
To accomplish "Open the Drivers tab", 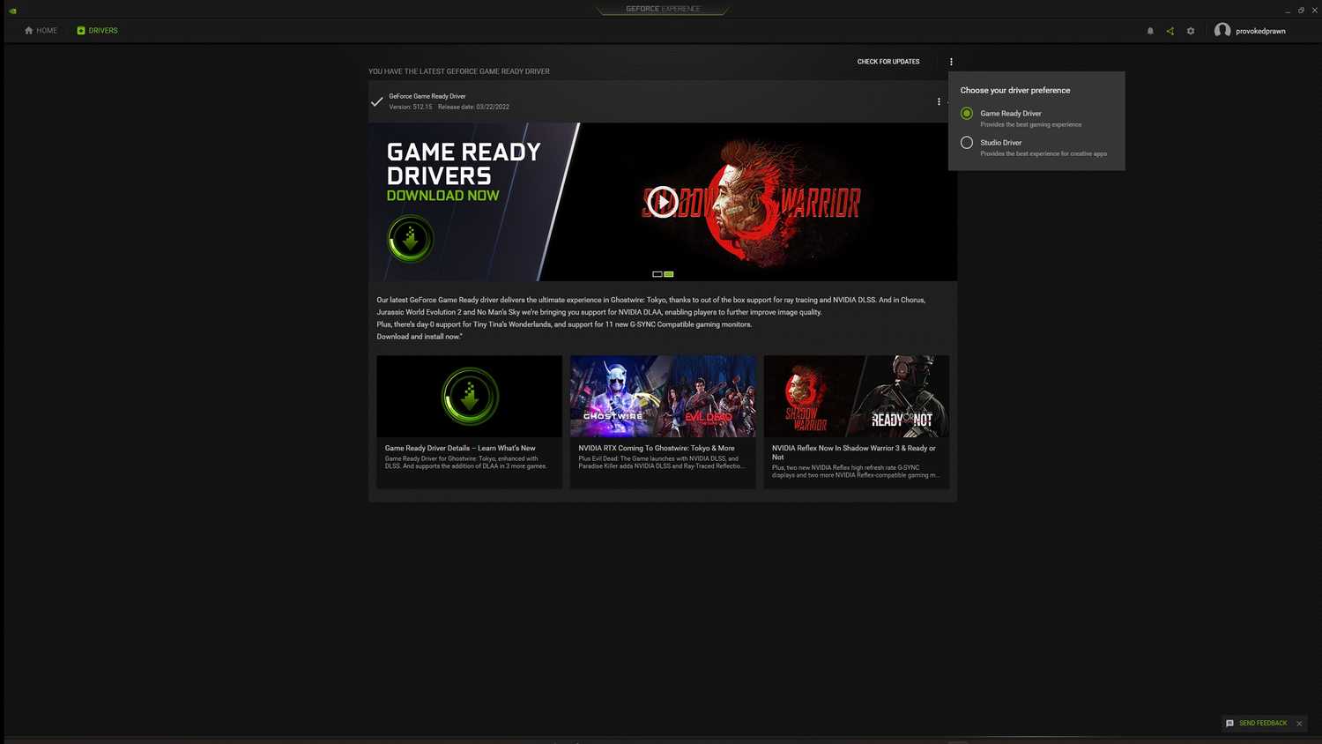I will [97, 31].
